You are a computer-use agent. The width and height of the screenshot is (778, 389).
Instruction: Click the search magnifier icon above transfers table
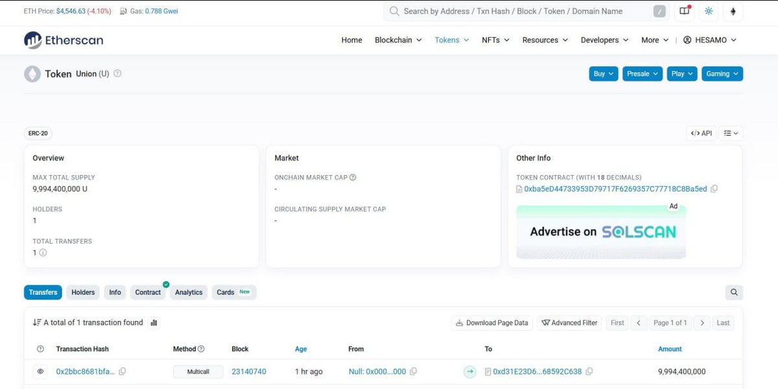click(x=734, y=292)
